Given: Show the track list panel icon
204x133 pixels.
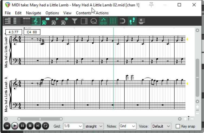Looking at the screenshot, I should [84, 21].
